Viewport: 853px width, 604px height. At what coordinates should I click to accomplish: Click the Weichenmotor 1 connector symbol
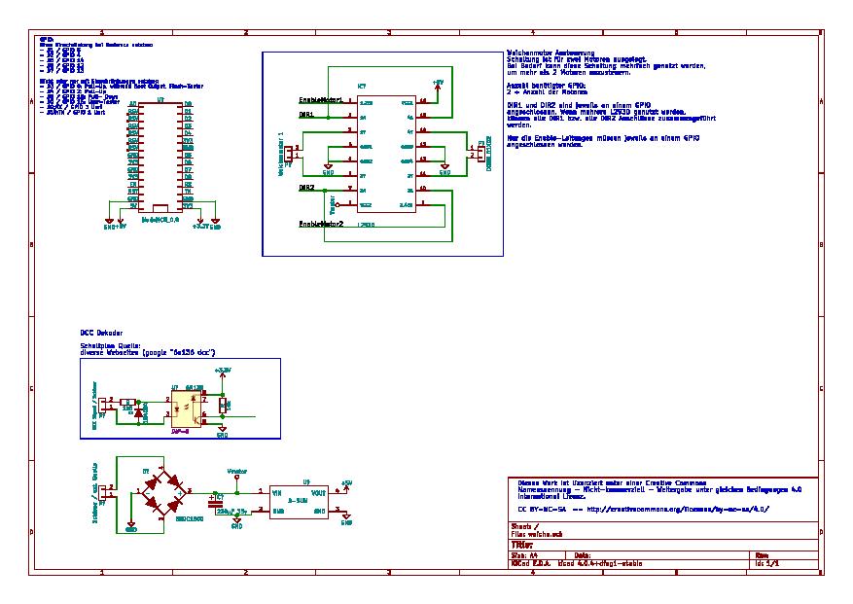(292, 154)
